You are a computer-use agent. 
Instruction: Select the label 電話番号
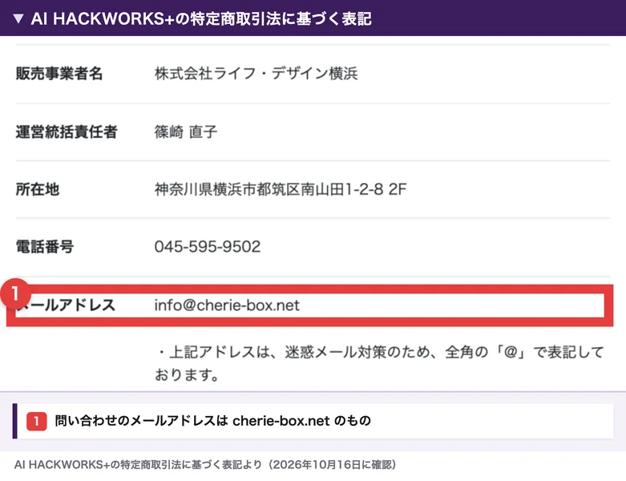(45, 247)
